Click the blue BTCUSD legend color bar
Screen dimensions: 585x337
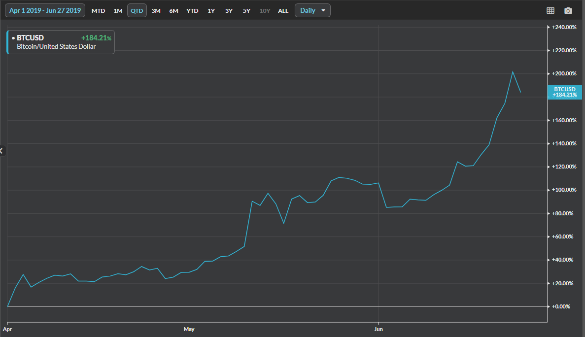point(7,42)
